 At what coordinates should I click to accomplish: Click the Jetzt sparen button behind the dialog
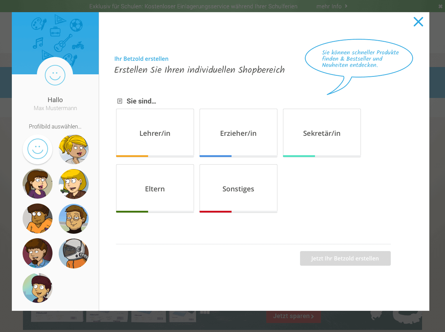click(x=293, y=316)
